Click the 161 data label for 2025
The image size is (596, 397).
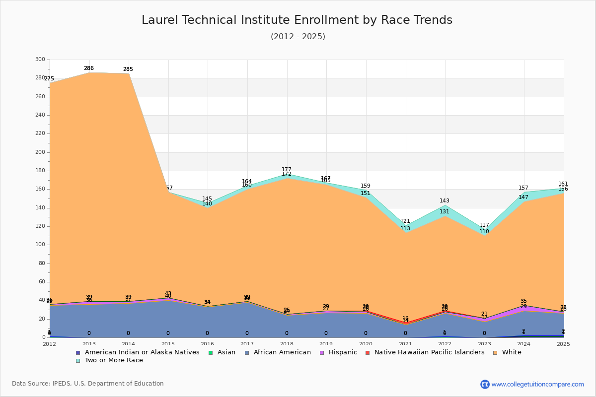pos(563,184)
